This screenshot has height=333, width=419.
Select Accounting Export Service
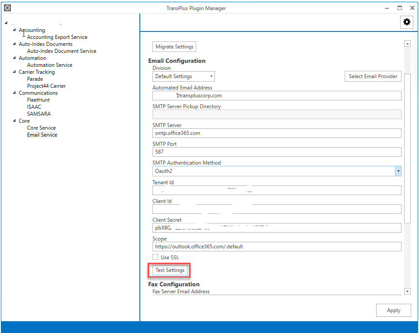(x=57, y=37)
